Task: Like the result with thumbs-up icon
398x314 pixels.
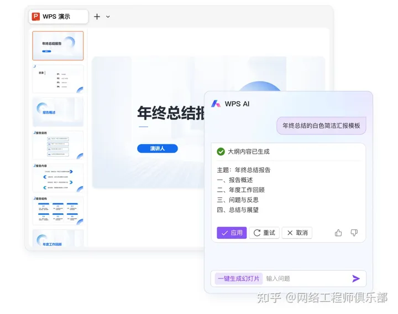Action: (x=338, y=233)
